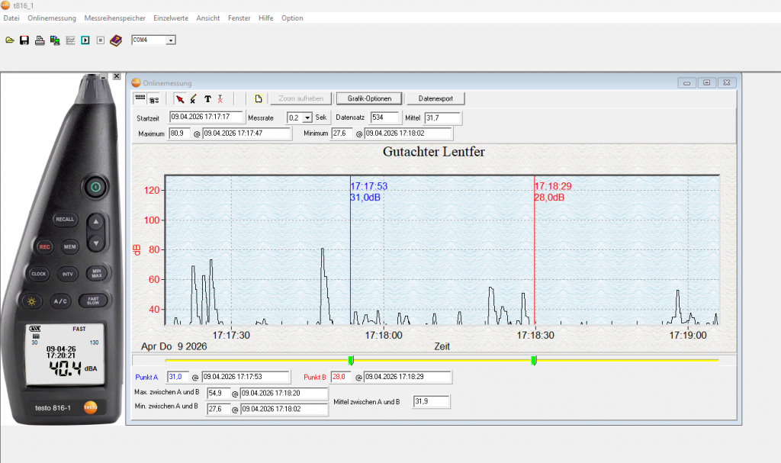
Task: Stop the measurement with the square stop icon
Action: pos(100,40)
